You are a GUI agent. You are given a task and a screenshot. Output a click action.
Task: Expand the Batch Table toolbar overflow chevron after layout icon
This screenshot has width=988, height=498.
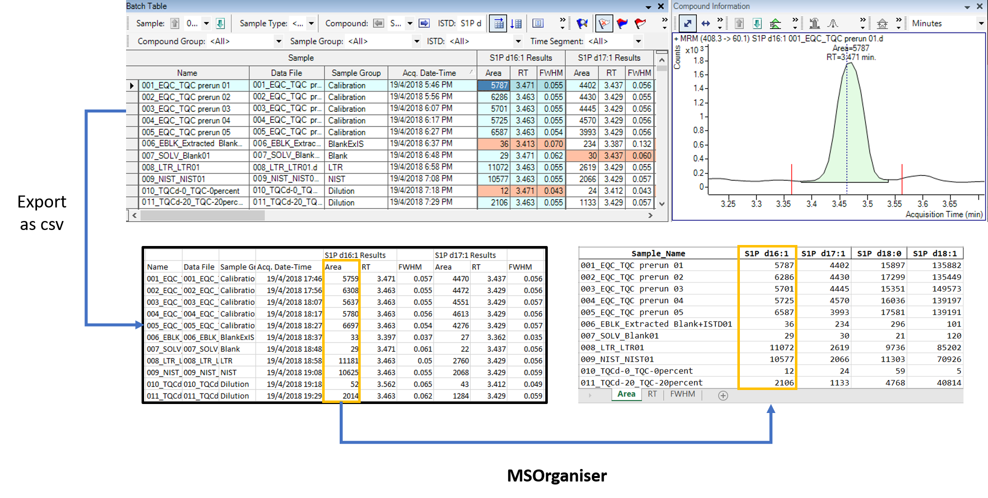[562, 22]
